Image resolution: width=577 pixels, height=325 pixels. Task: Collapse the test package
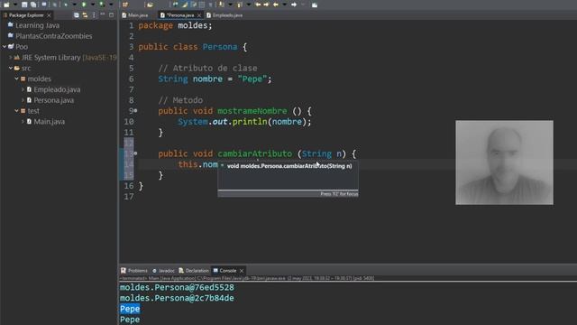16,110
